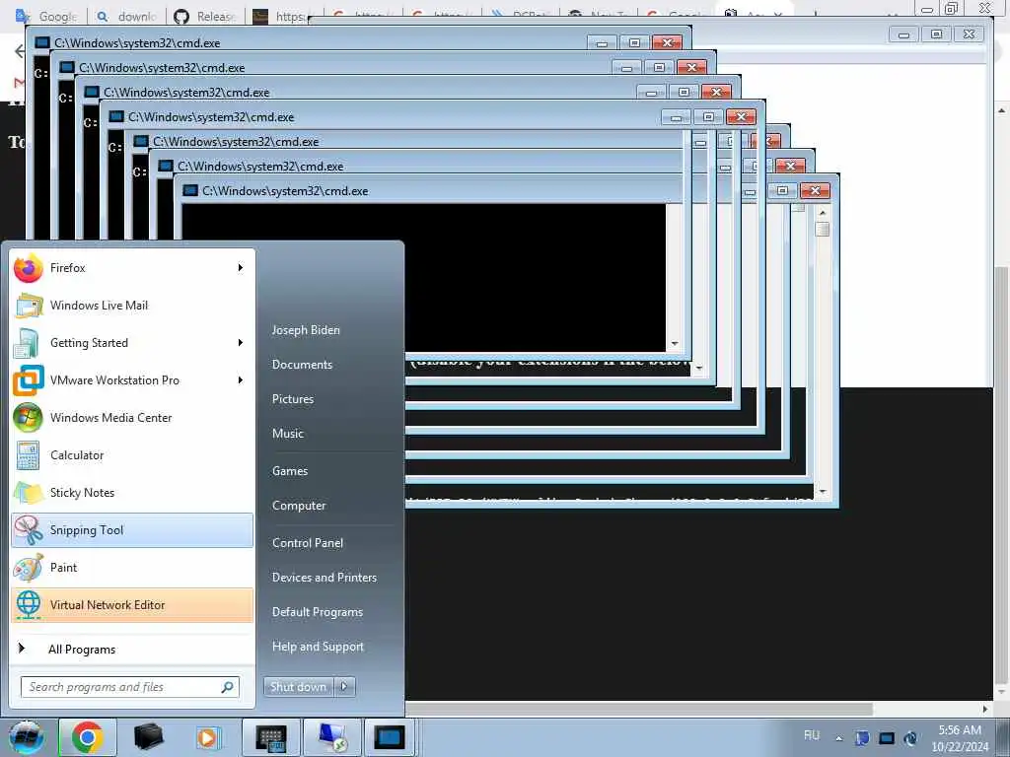Open Devices and Printers
1010x757 pixels.
click(x=324, y=578)
